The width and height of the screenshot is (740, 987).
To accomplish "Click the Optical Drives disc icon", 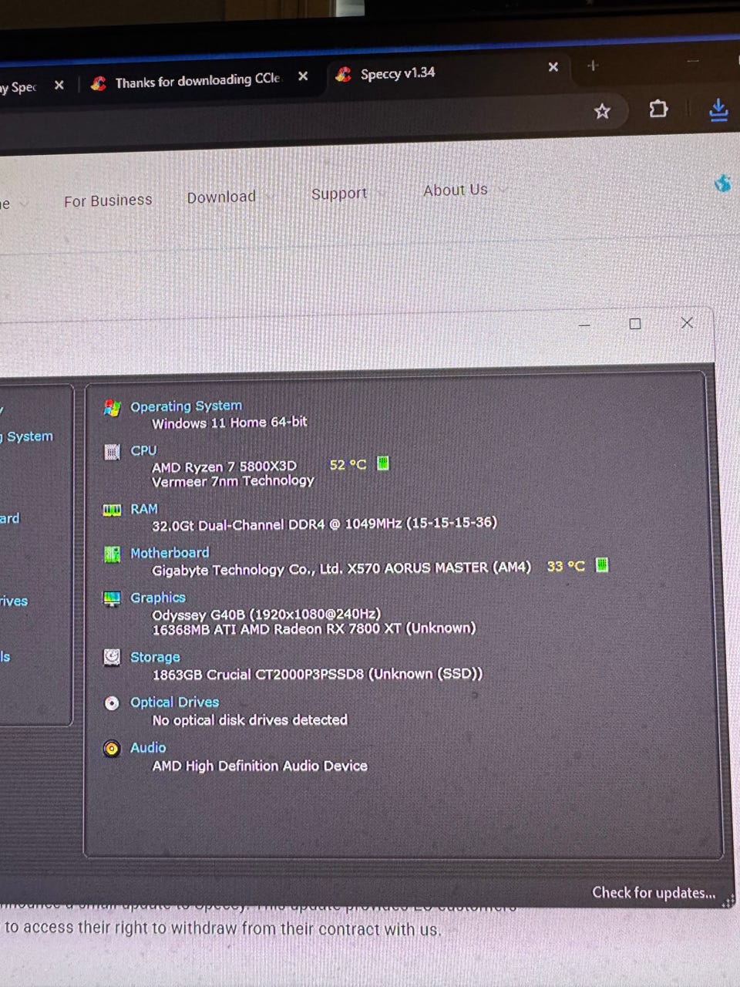I will (112, 702).
